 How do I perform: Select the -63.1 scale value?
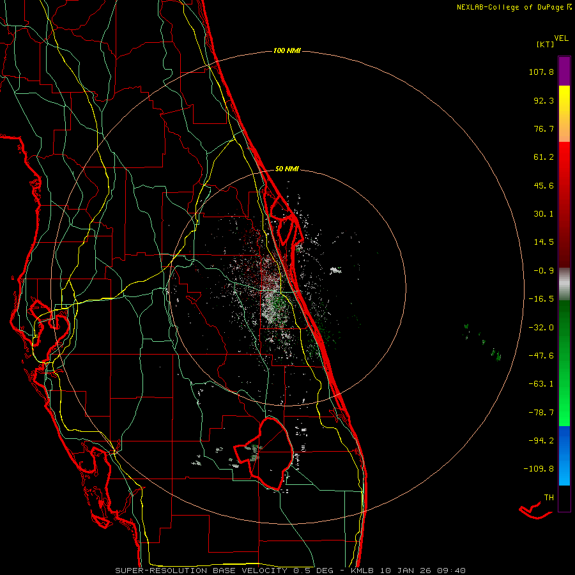click(x=541, y=384)
